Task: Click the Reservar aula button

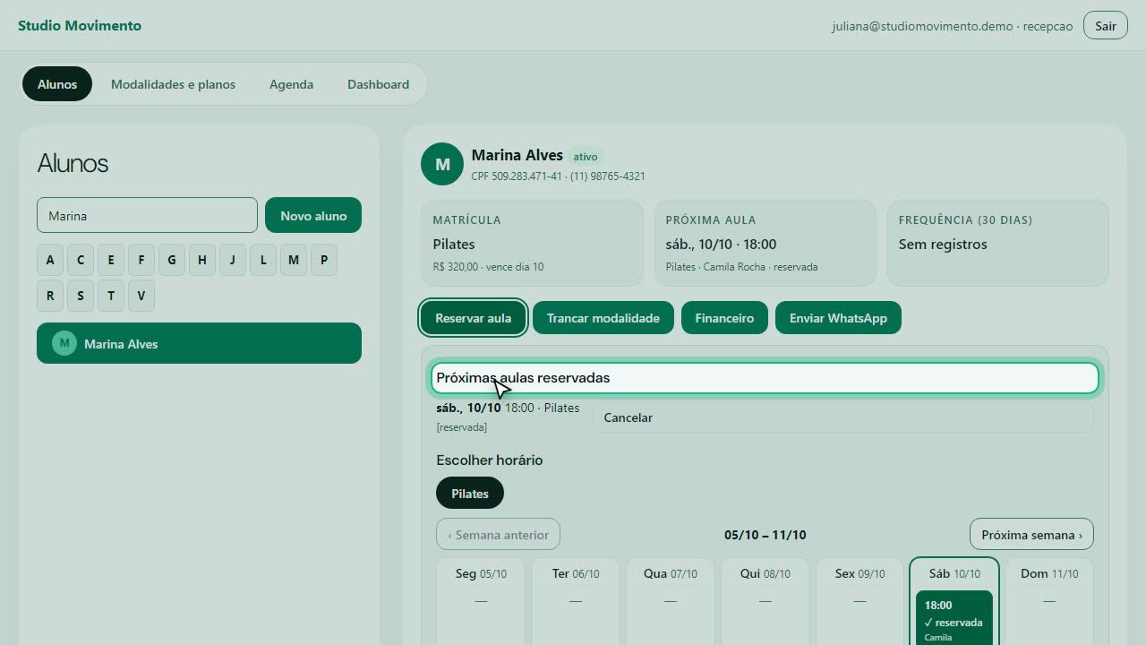Action: 473,318
